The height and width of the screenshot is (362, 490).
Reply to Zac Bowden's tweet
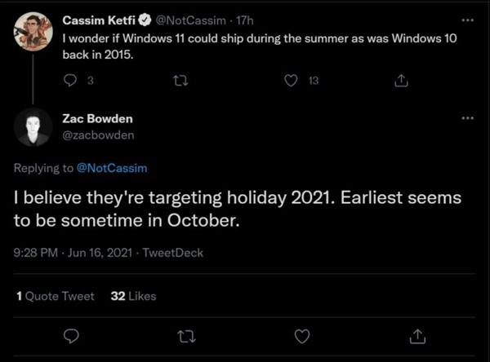click(x=71, y=335)
